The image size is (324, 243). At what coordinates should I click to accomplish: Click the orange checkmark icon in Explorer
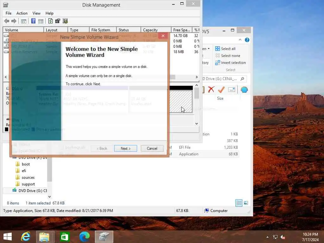(221, 90)
